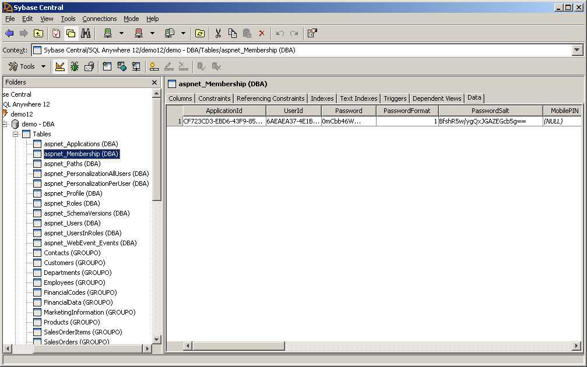Open dropdown arrow beside Connection Profiles icon
Screen dimensions: 587x367
coord(183,33)
